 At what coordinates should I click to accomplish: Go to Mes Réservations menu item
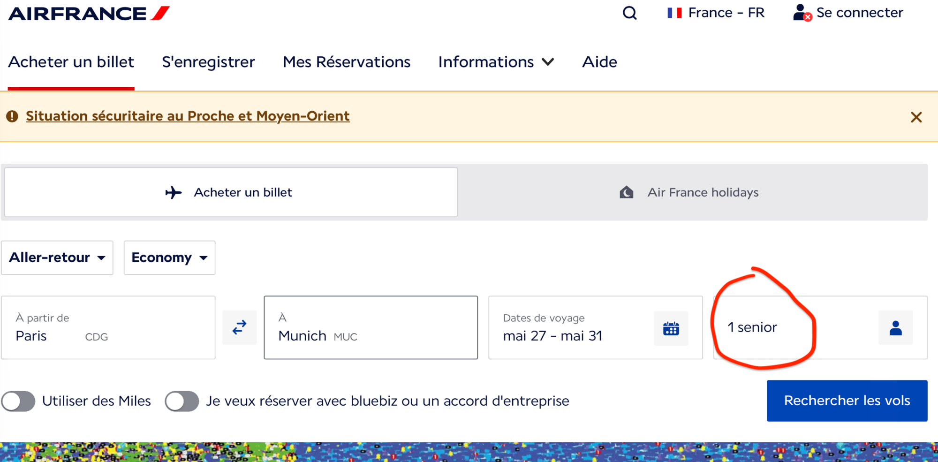coord(347,62)
